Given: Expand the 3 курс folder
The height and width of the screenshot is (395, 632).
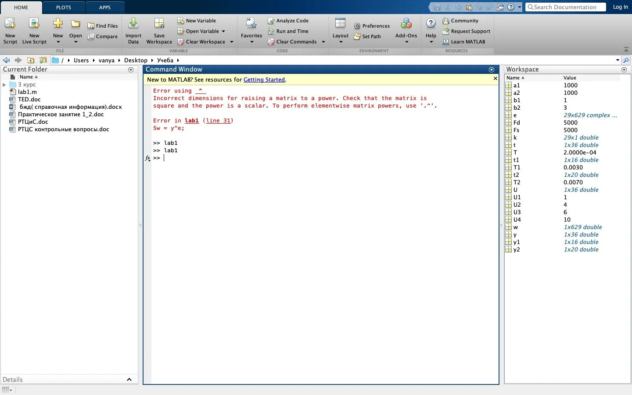Looking at the screenshot, I should tap(4, 84).
